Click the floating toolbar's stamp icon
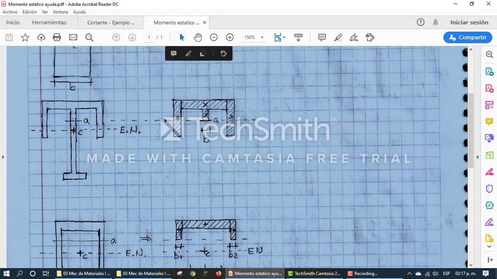497x279 pixels. pos(224,54)
